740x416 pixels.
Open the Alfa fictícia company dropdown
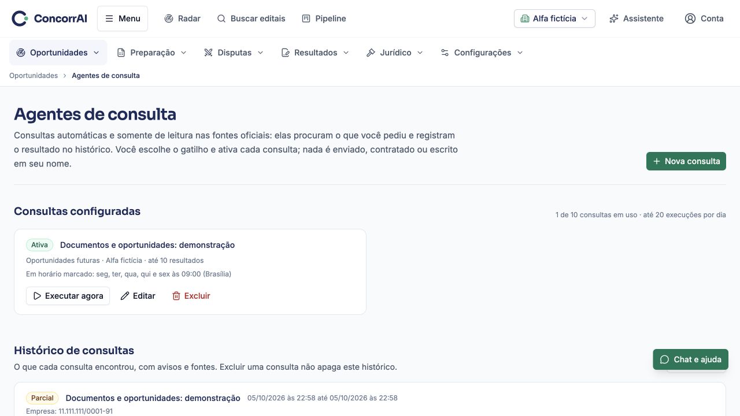(554, 18)
